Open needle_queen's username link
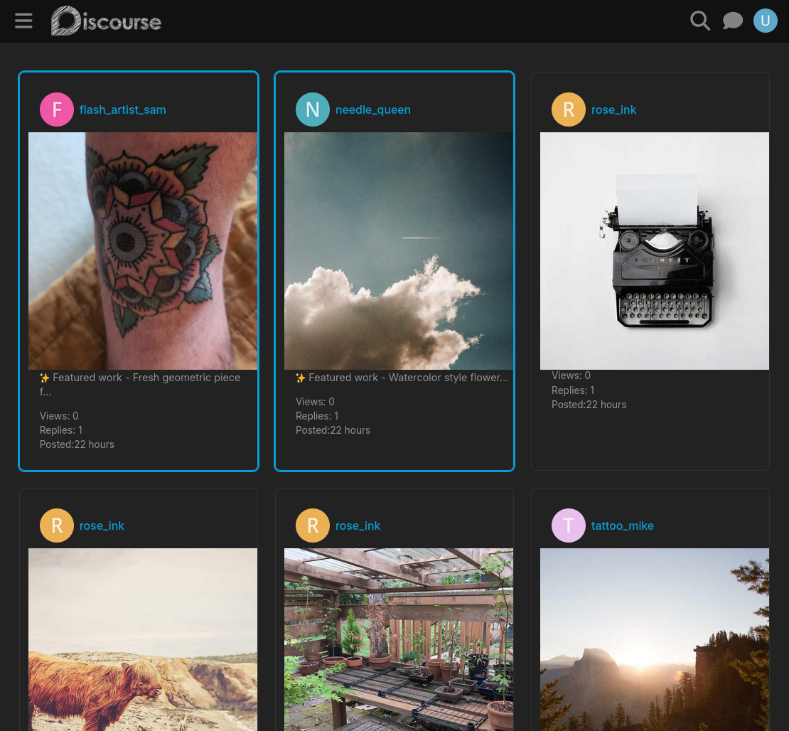Screen dimensions: 789x731 (372, 110)
